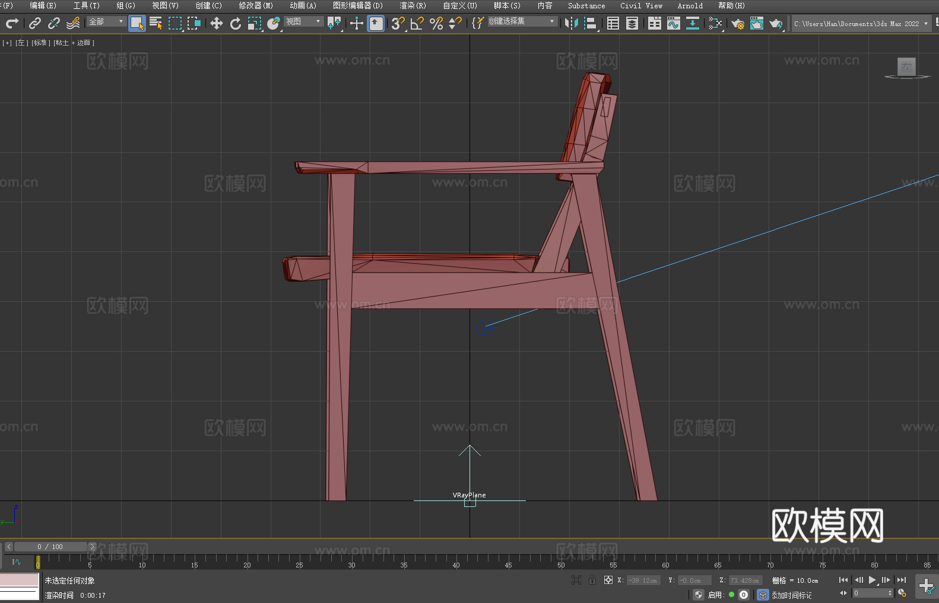The height and width of the screenshot is (603, 939).
Task: Click the Use Pivot Point Center icon
Action: click(x=334, y=23)
